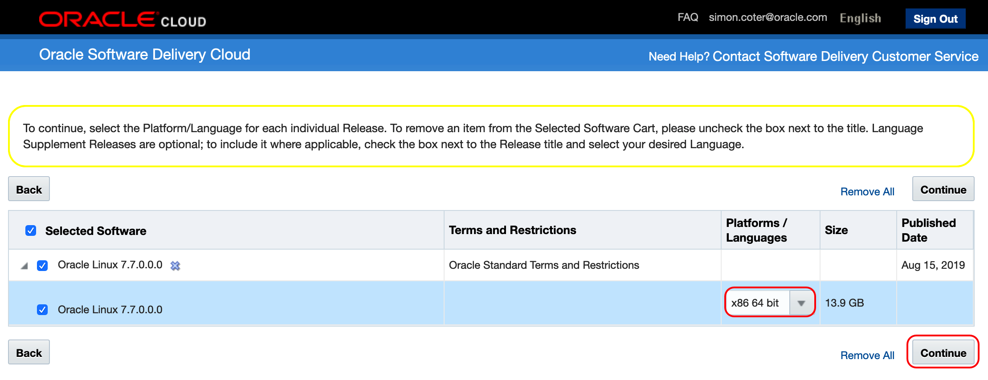Image resolution: width=988 pixels, height=380 pixels.
Task: Click the bottom Back button
Action: pyautogui.click(x=29, y=353)
